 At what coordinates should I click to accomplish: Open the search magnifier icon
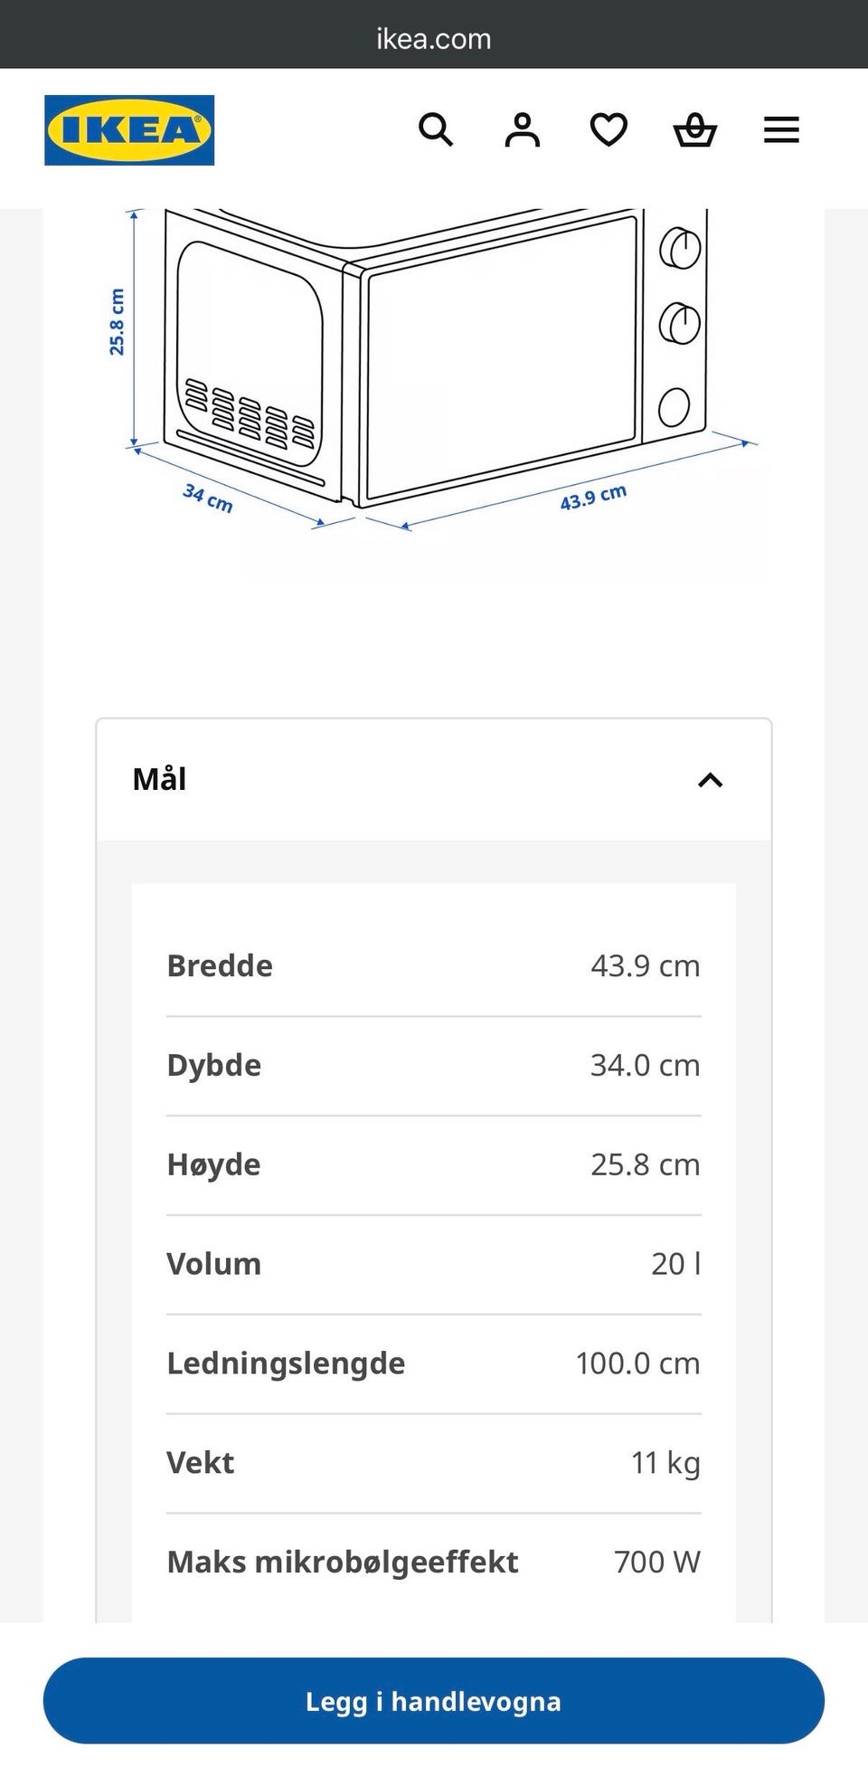(435, 130)
